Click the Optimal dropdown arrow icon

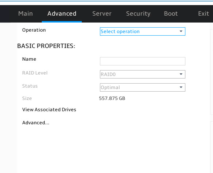click(181, 87)
